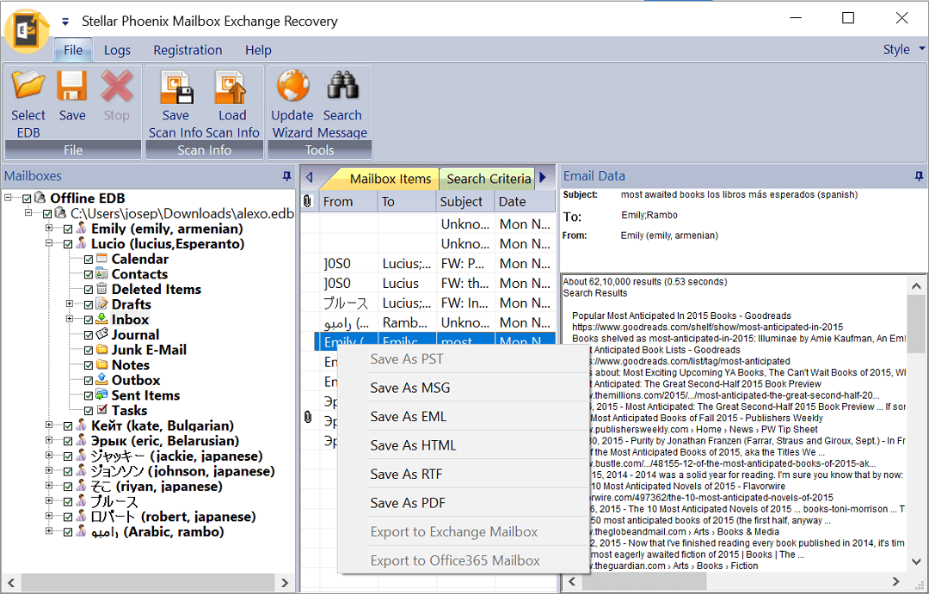
Task: Click the red Stop icon
Action: tap(117, 86)
